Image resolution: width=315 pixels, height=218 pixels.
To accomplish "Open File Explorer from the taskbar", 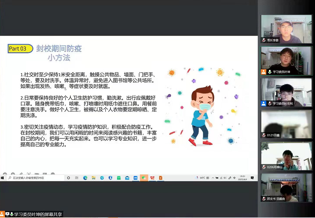I will click(x=94, y=178).
